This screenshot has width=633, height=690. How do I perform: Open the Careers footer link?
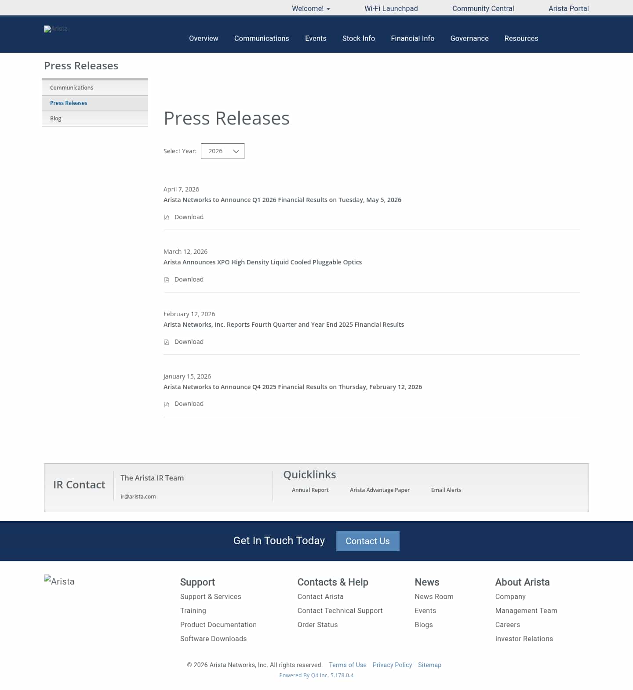(x=507, y=625)
